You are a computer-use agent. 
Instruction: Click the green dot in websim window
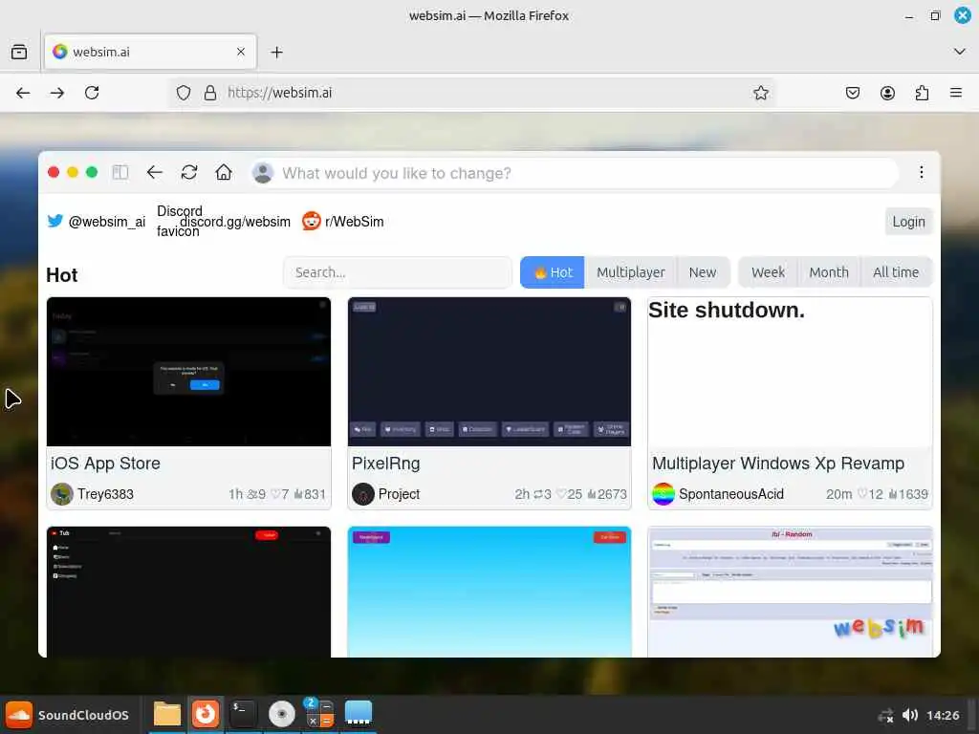pos(92,172)
